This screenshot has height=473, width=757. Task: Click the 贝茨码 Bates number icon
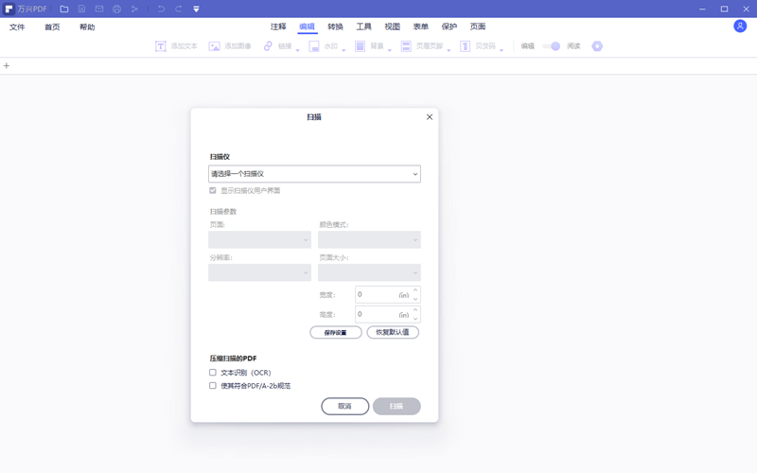(465, 45)
